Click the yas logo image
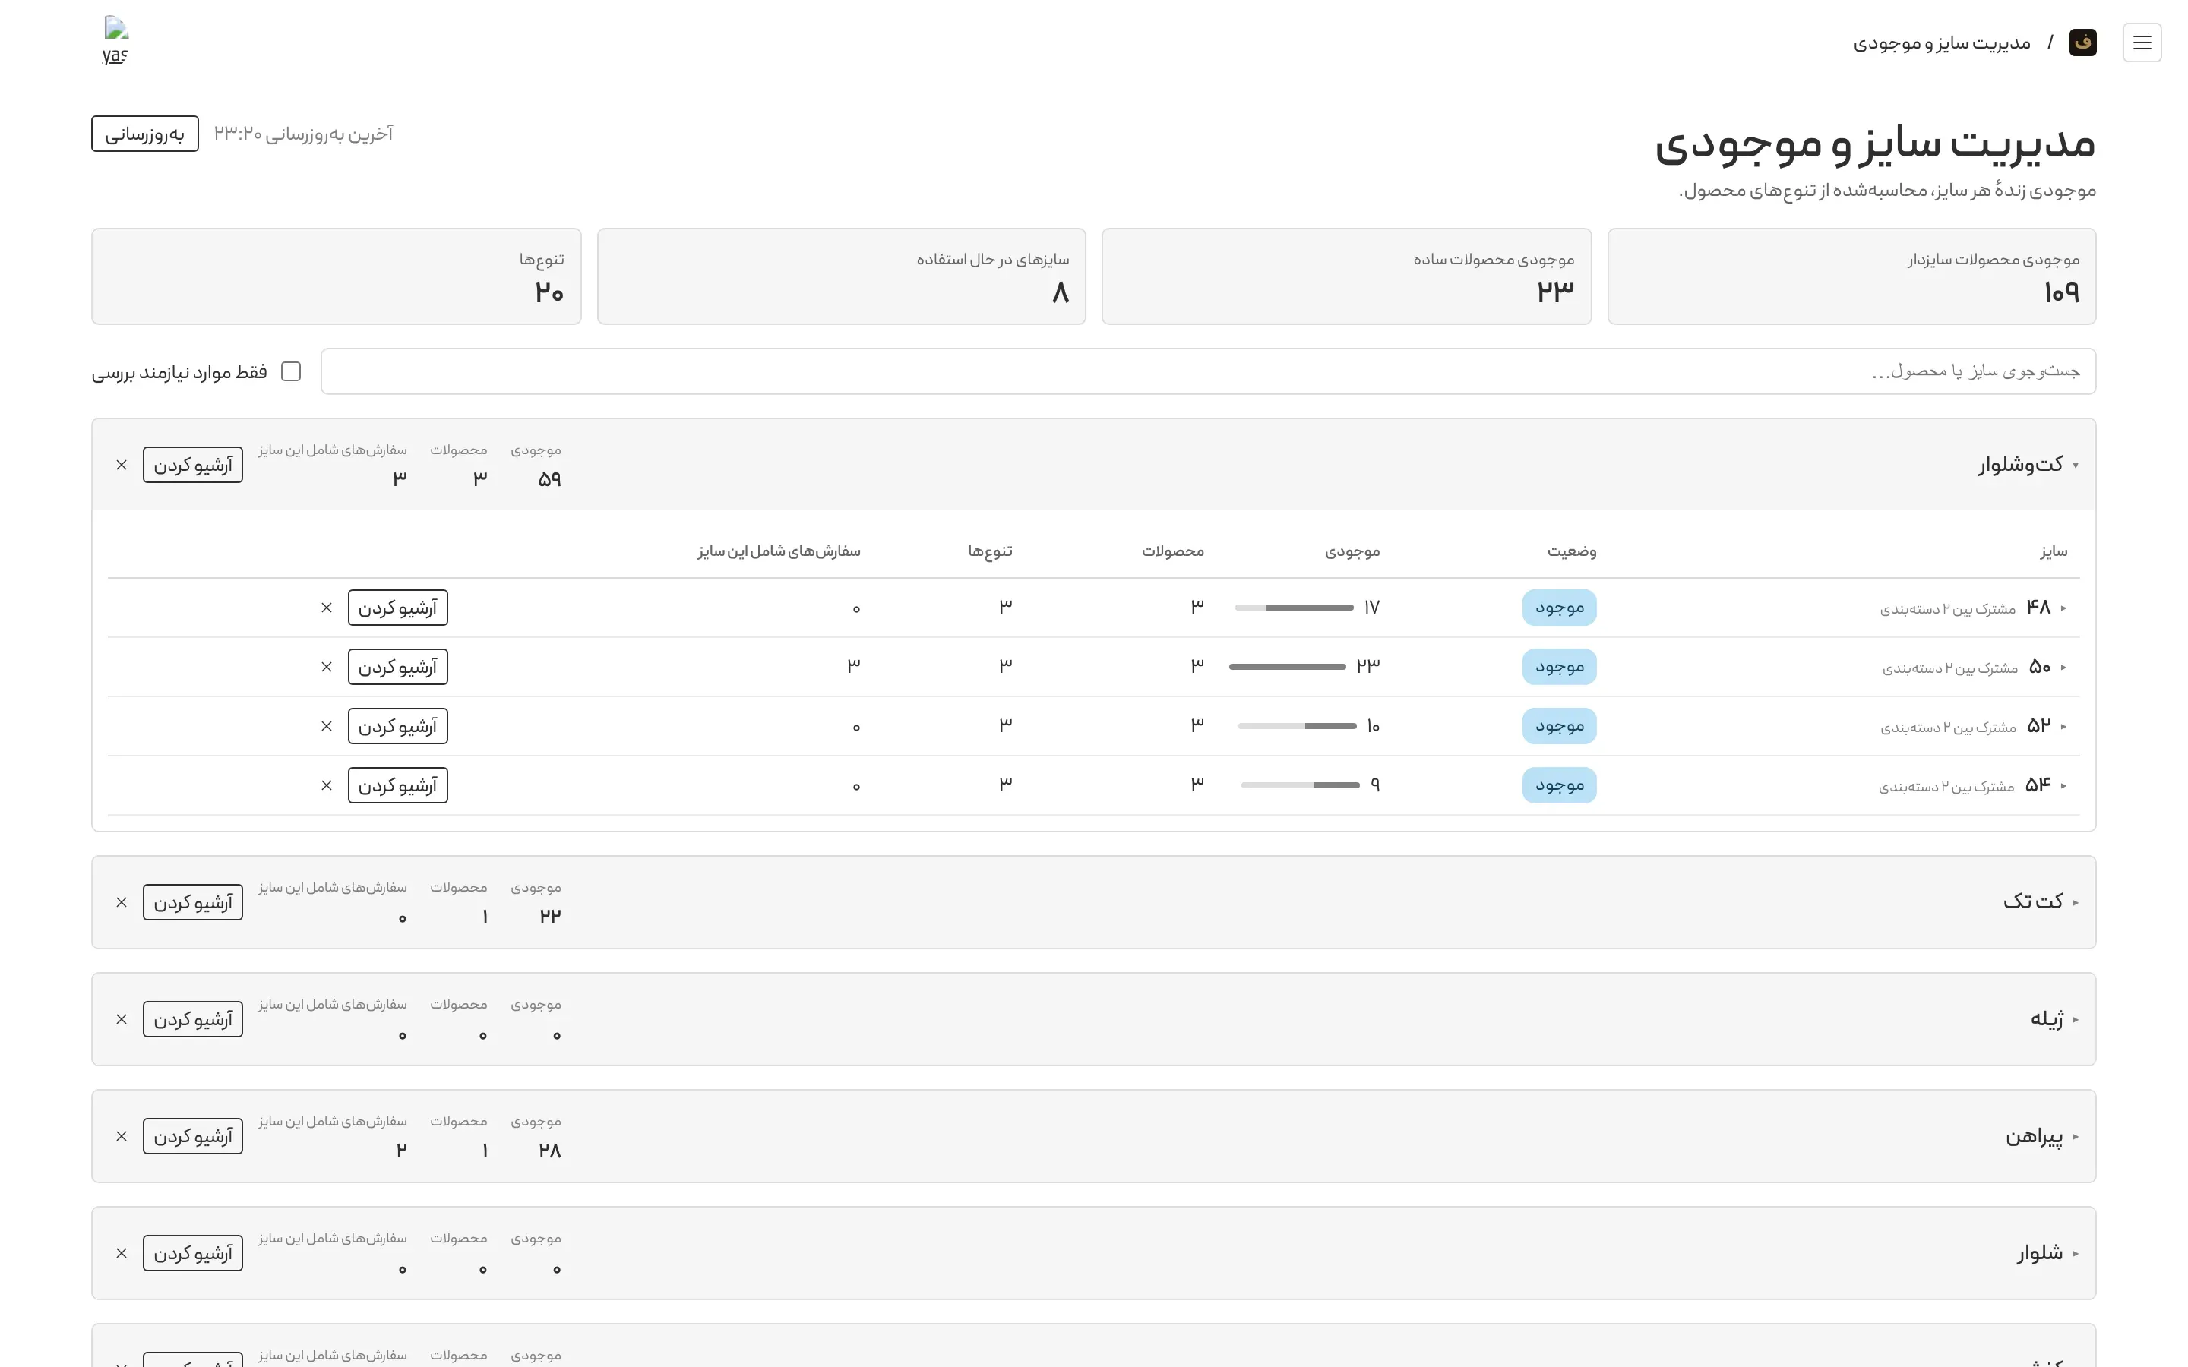Viewport: 2188px width, 1367px height. coord(115,41)
